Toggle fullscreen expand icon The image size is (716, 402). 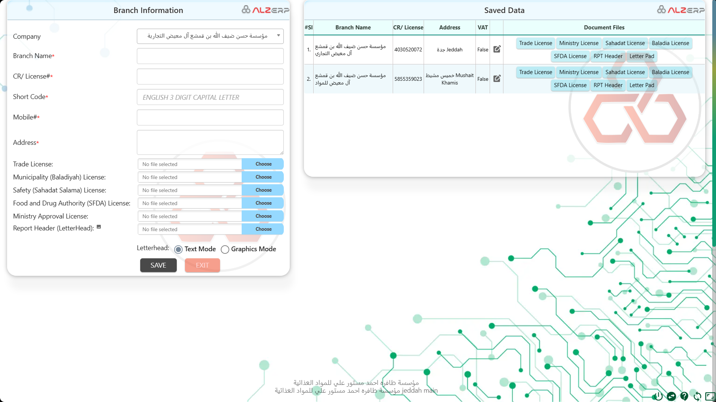710,396
